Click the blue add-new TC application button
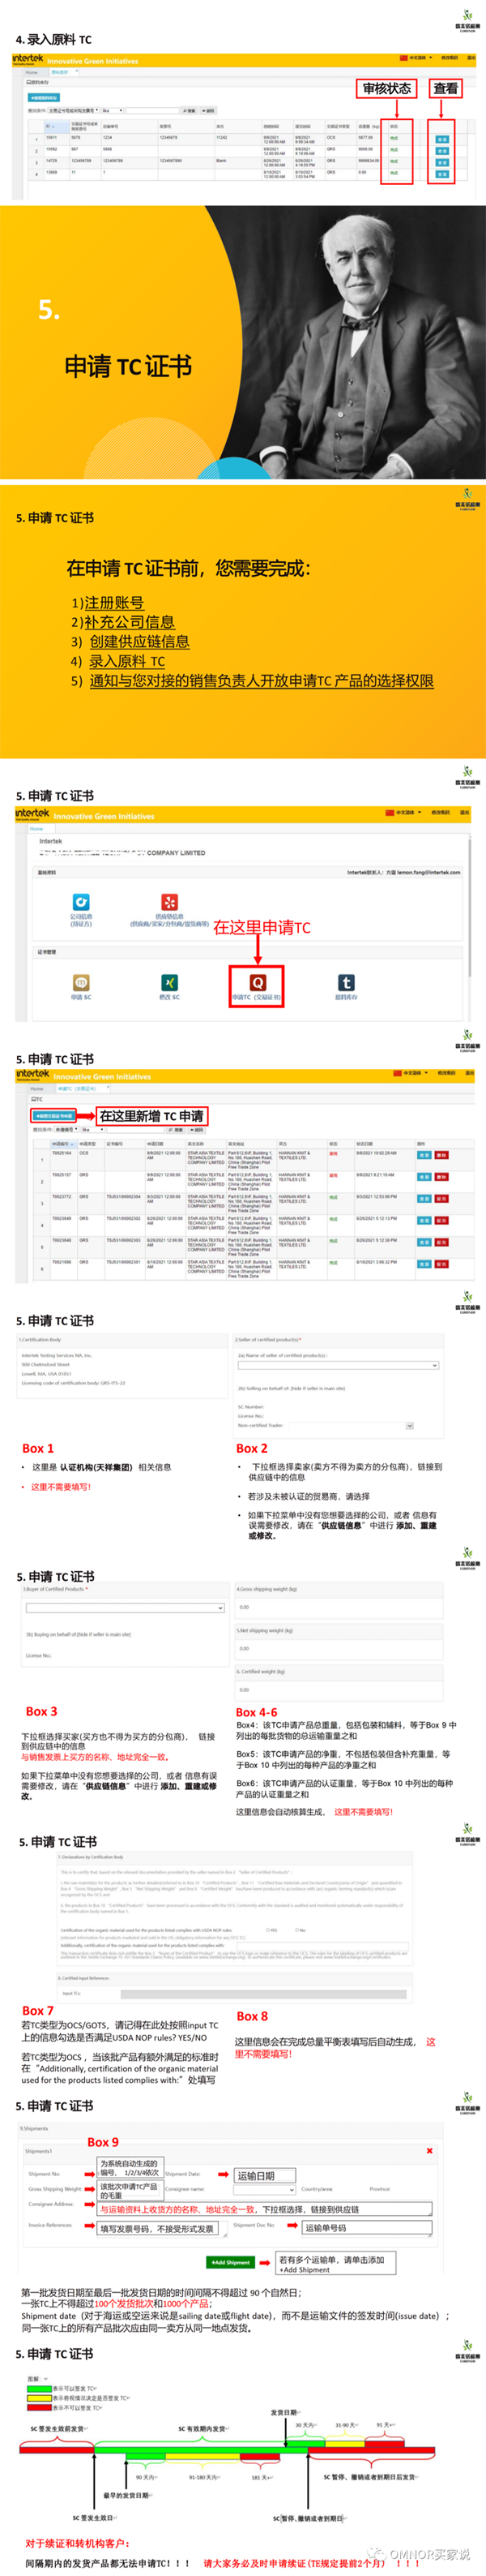The width and height of the screenshot is (486, 2576). pos(54,1116)
